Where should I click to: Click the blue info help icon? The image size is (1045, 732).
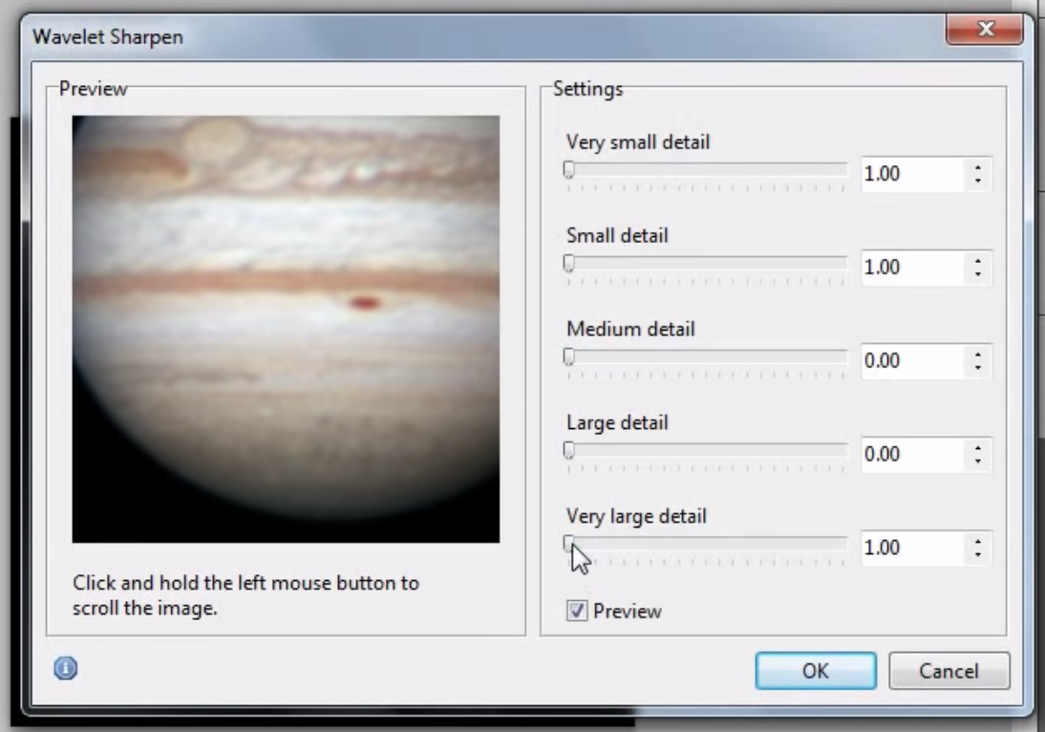pyautogui.click(x=65, y=670)
